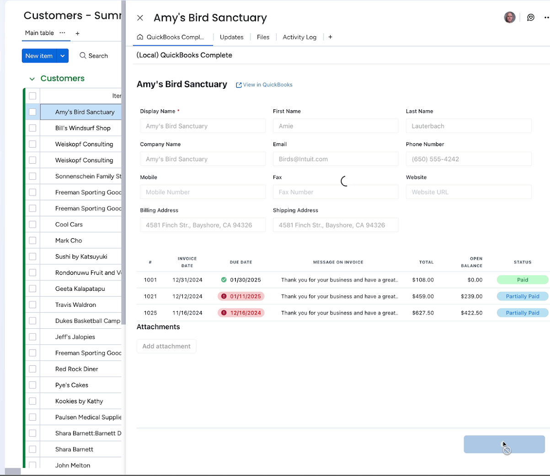Tick the checkbox for Amy's Bird Sanctuary row
The width and height of the screenshot is (550, 476).
32,112
